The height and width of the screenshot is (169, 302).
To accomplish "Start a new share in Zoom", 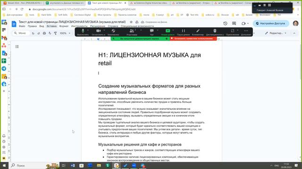I will pyautogui.click(x=168, y=32).
